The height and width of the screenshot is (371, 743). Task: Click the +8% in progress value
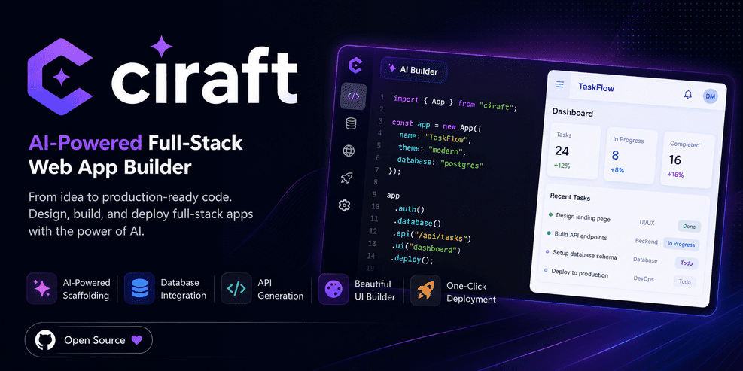coord(618,169)
